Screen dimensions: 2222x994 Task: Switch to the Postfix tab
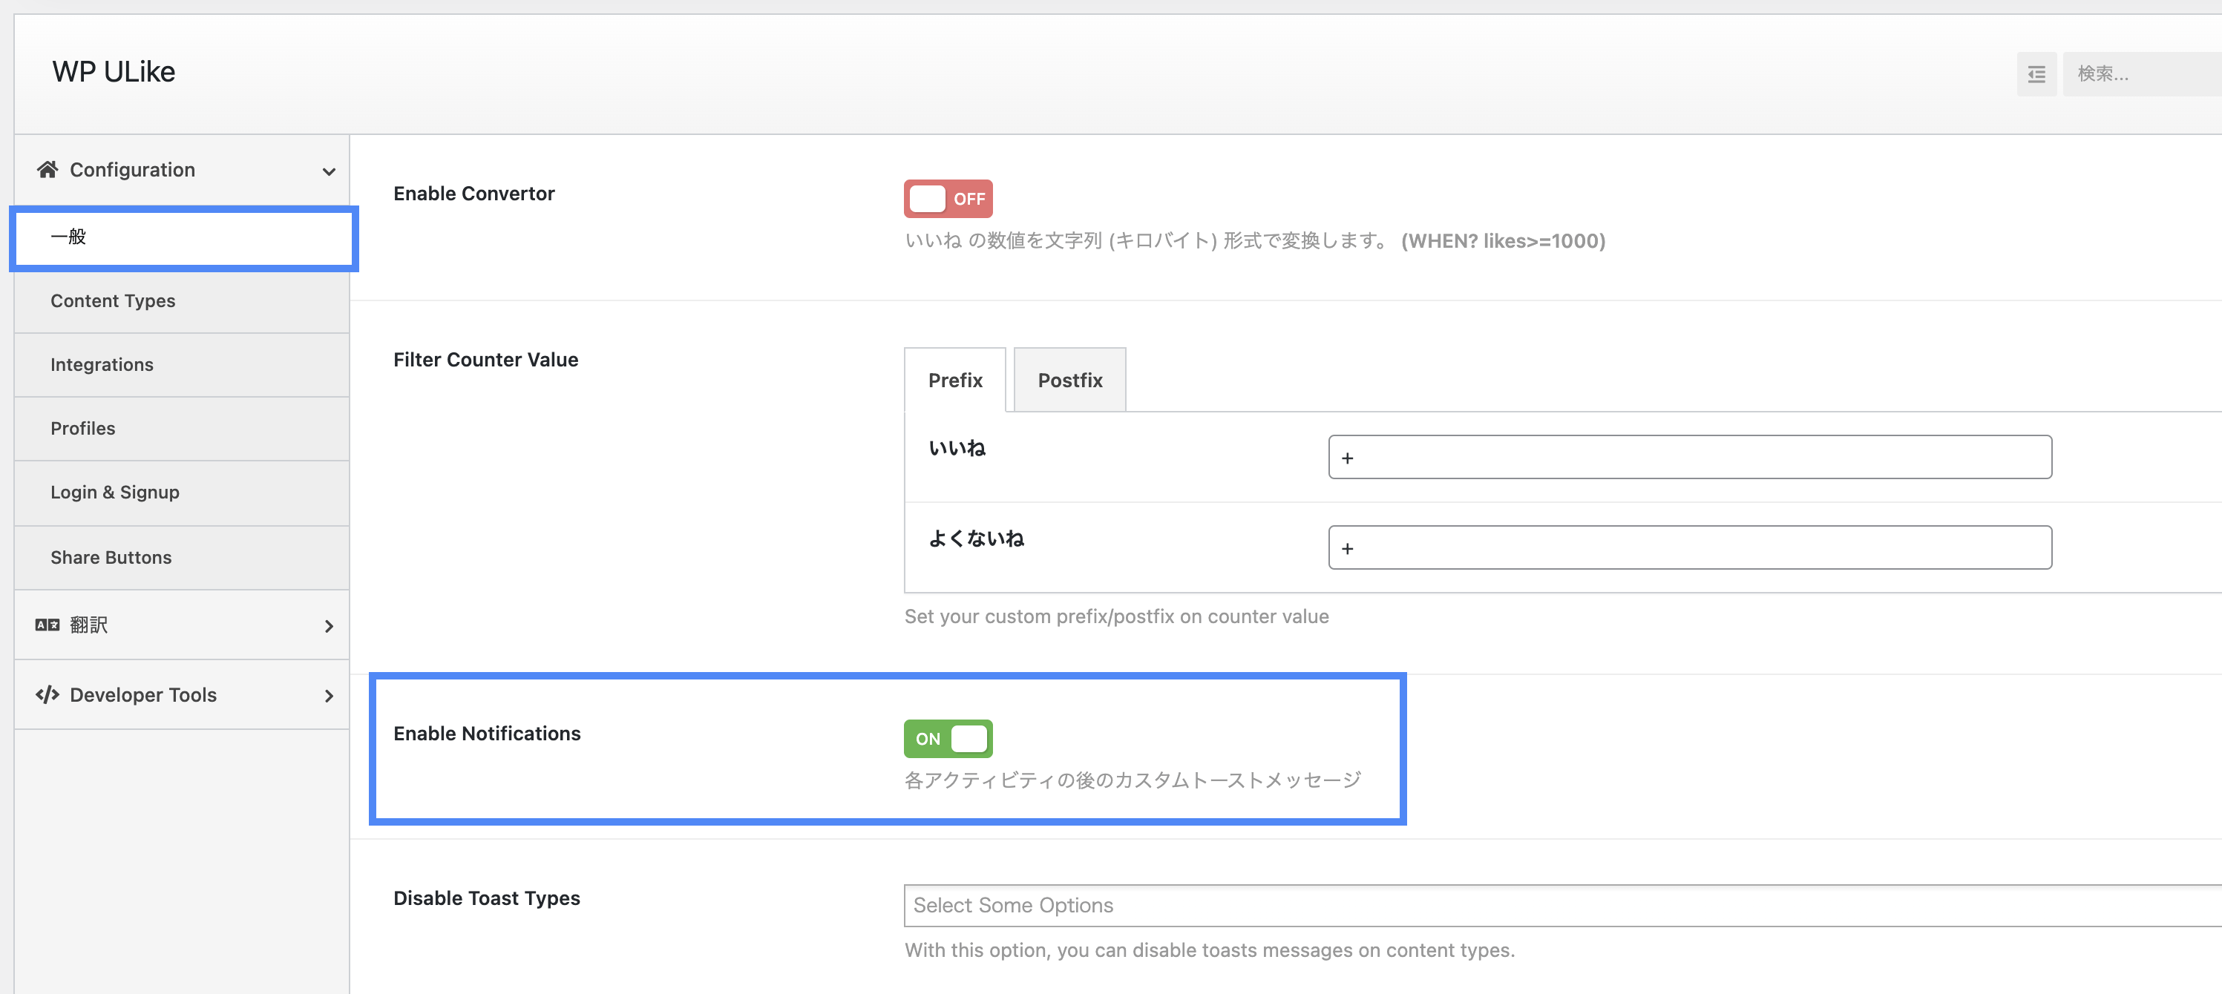pos(1069,381)
